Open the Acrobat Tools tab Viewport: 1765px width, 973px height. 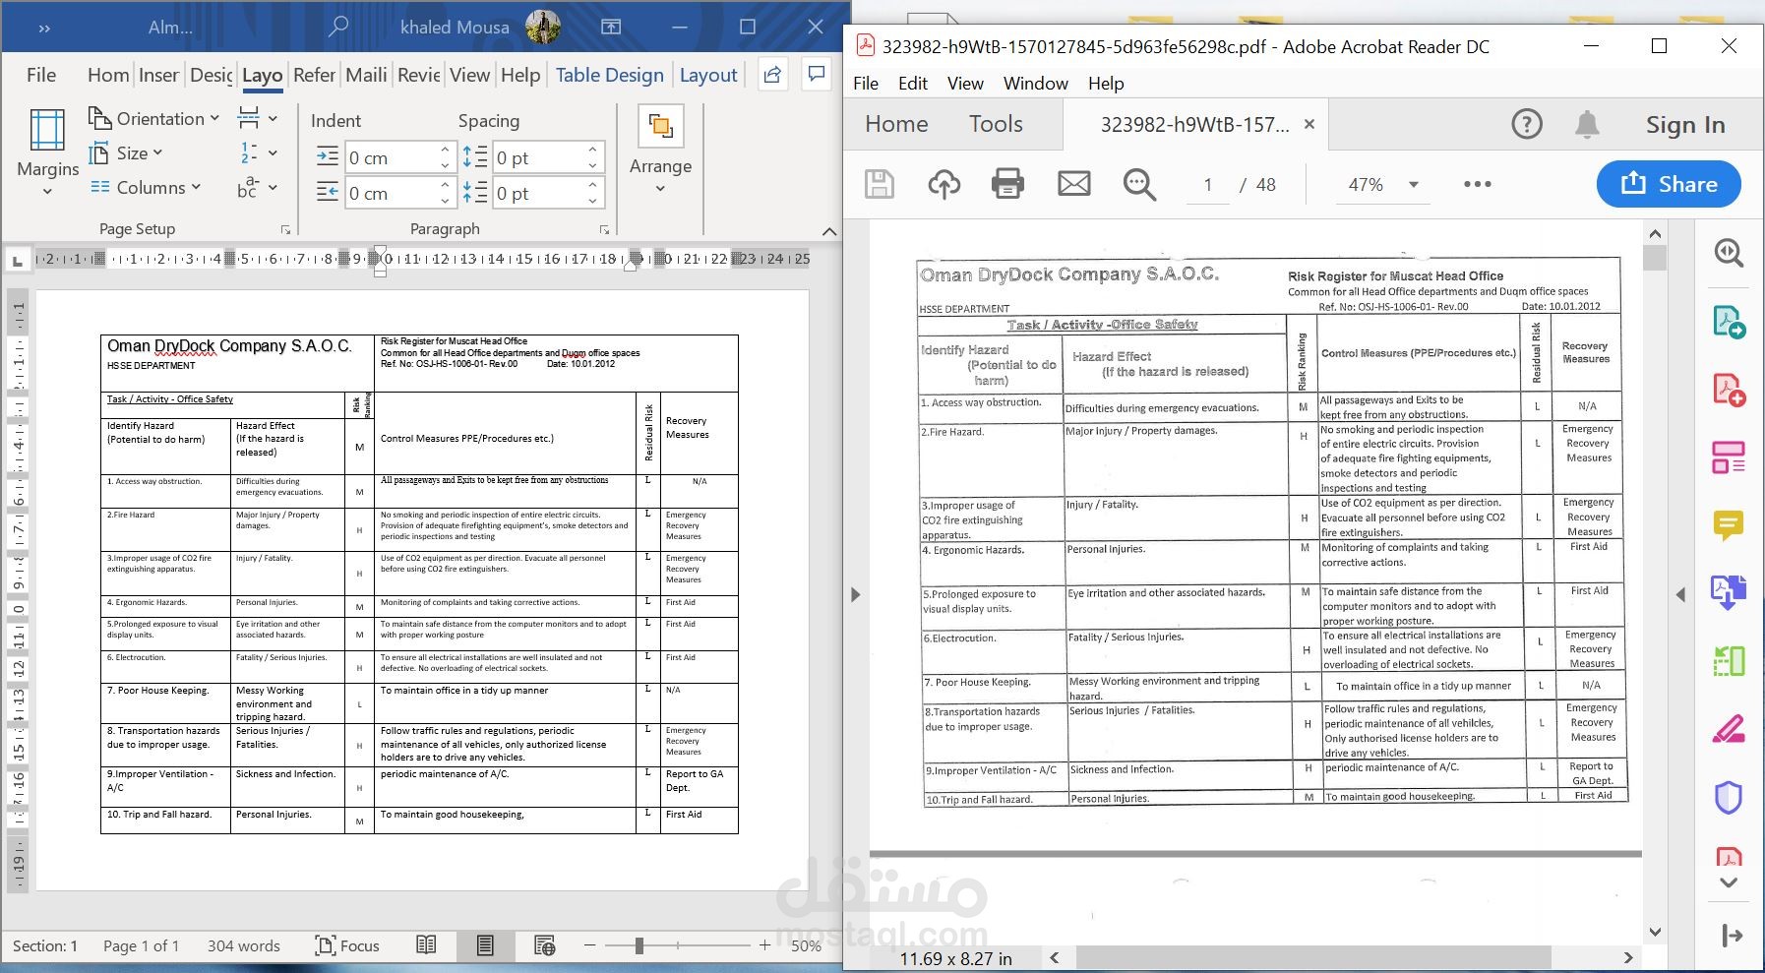[996, 124]
